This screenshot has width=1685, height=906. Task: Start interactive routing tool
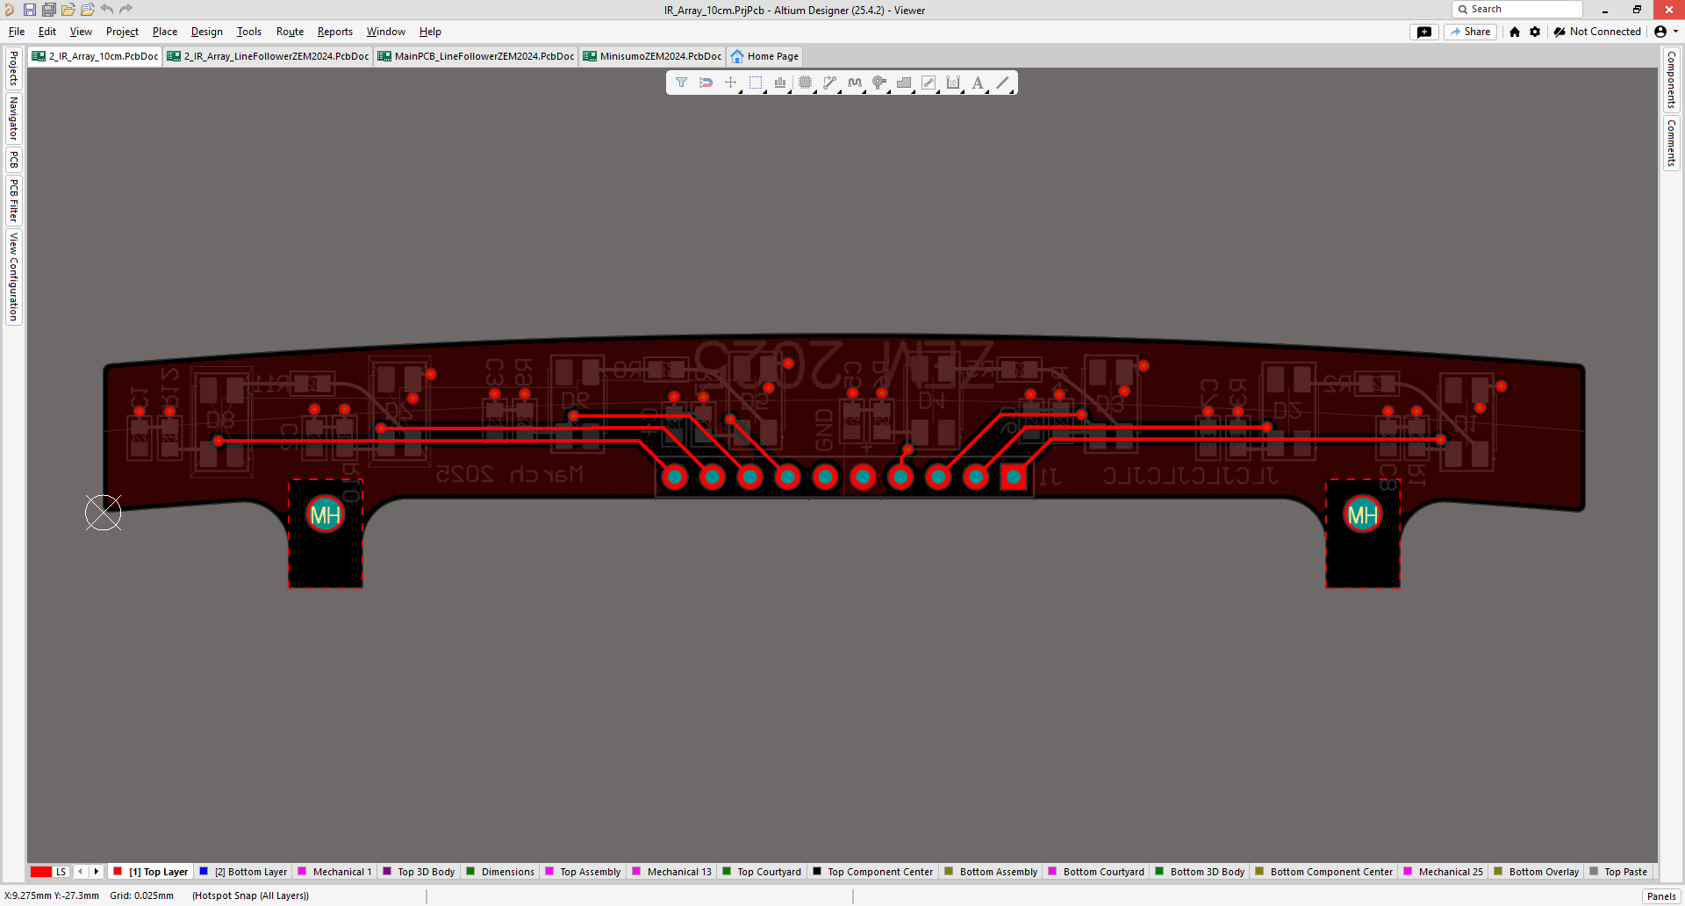click(x=829, y=83)
